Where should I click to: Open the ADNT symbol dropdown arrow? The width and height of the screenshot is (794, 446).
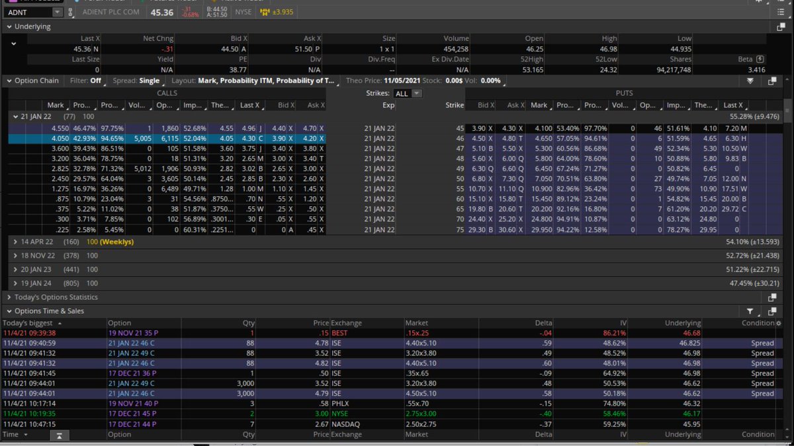coord(57,12)
